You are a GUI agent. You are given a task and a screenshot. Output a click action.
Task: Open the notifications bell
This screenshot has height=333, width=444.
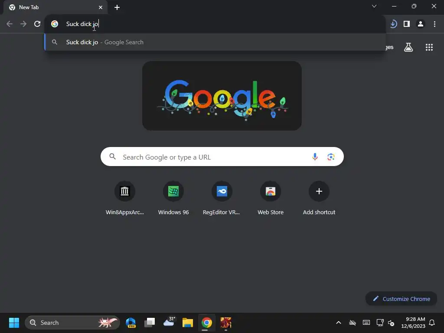coord(432,323)
